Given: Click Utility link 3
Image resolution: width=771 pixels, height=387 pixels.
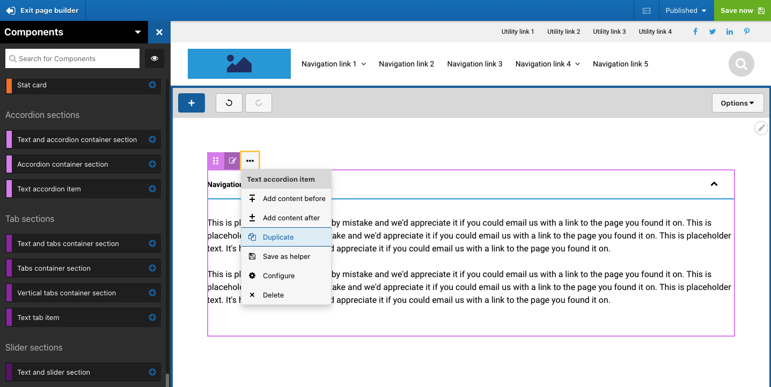Looking at the screenshot, I should (x=610, y=32).
